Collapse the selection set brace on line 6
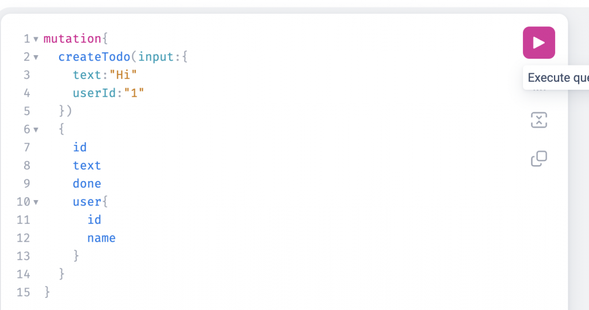This screenshot has height=310, width=589. click(36, 129)
